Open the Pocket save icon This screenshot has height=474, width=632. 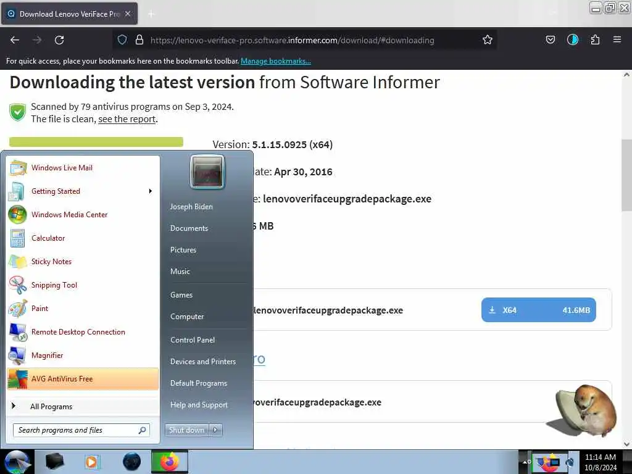[x=551, y=40]
